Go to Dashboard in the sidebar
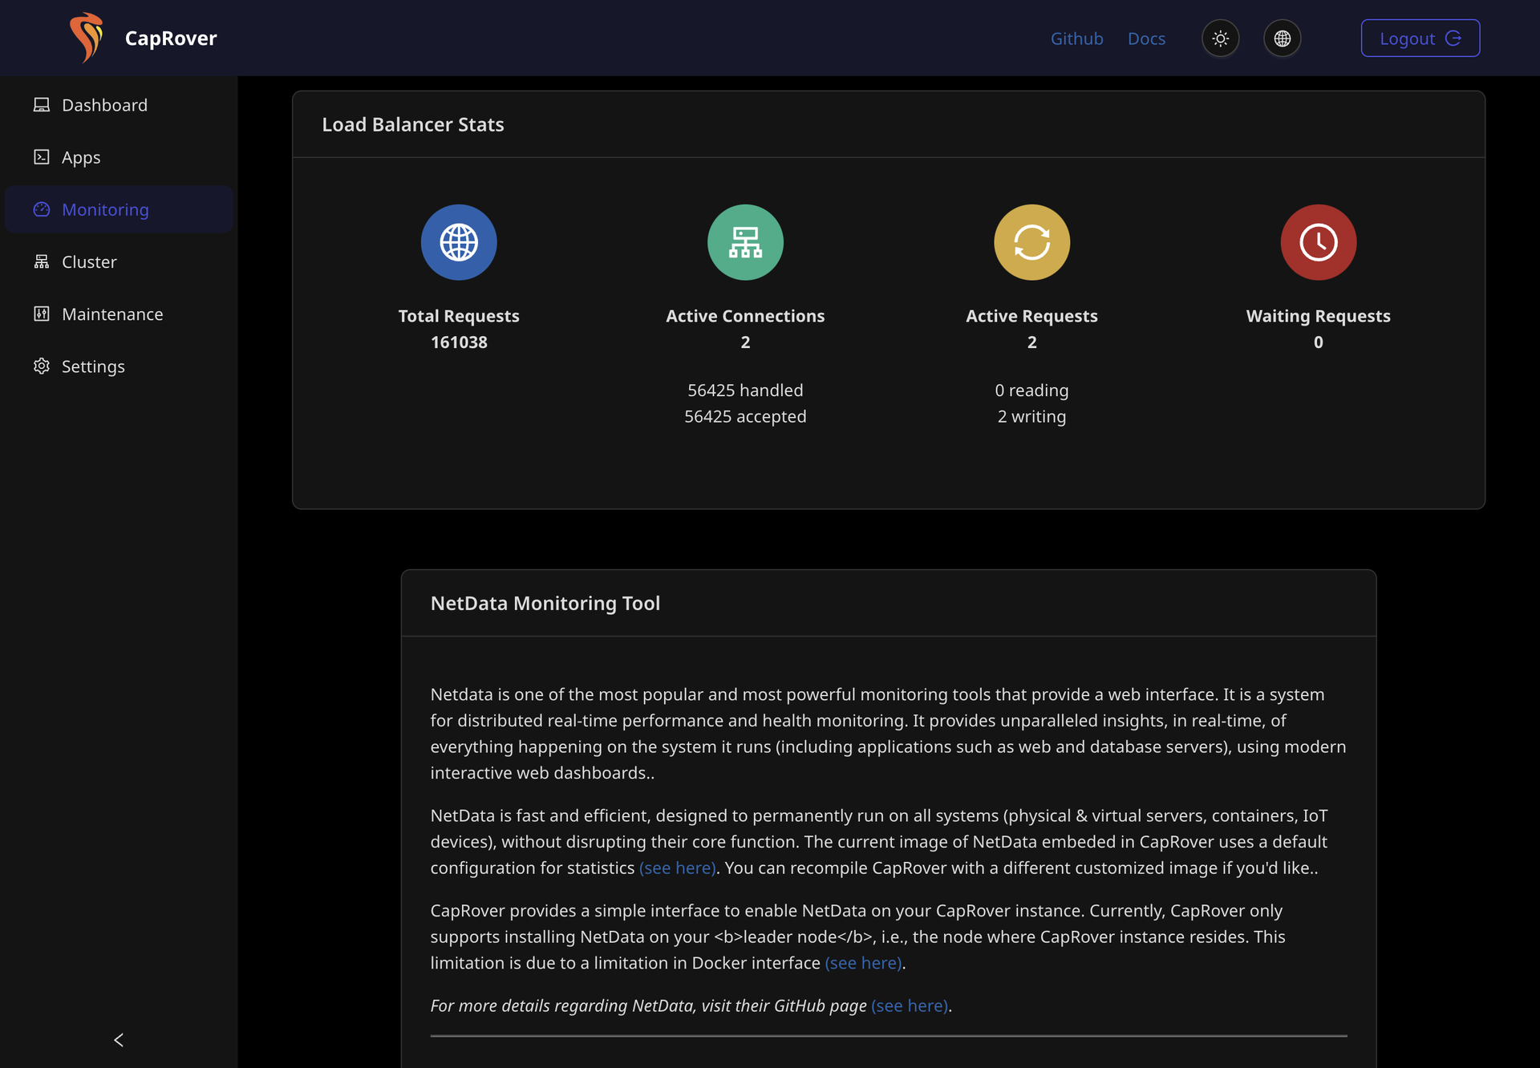The height and width of the screenshot is (1068, 1540). 119,105
